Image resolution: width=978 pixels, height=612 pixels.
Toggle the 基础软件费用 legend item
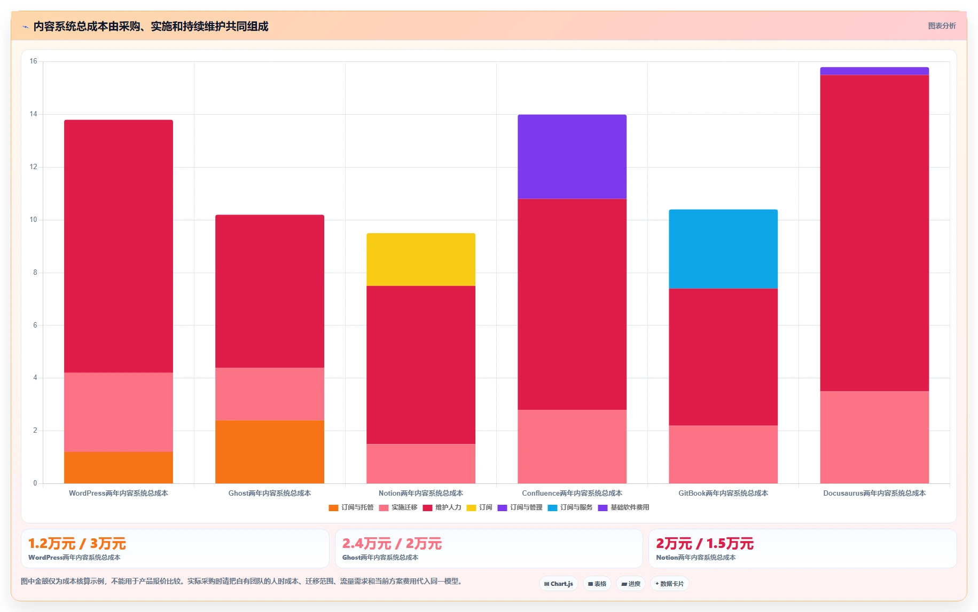coord(623,507)
